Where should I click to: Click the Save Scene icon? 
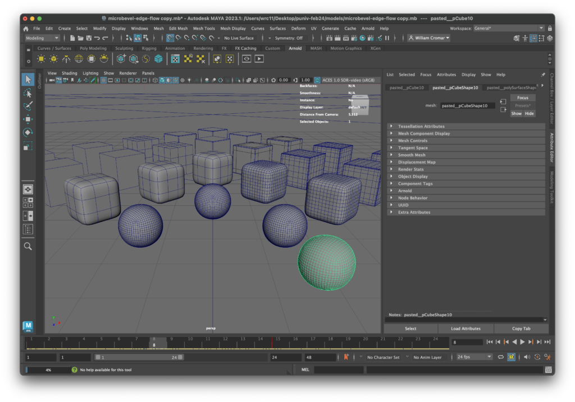point(89,38)
